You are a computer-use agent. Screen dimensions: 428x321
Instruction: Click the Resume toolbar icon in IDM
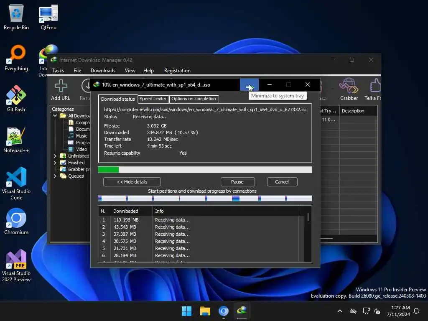tap(86, 90)
